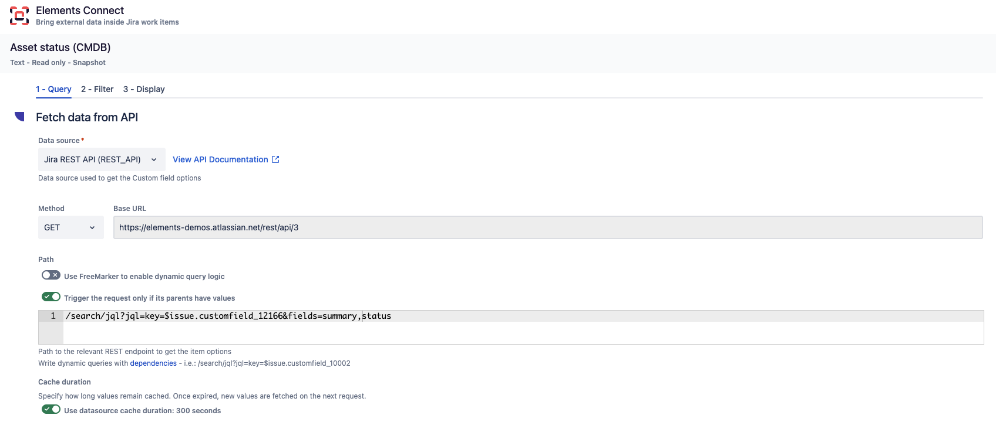Click 'Bring external data inside Jira work items' tagline

[107, 22]
